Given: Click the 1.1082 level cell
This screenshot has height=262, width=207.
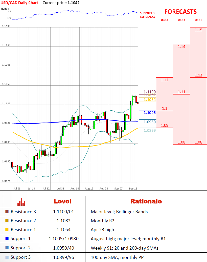Looking at the screenshot, I should tap(63, 221).
